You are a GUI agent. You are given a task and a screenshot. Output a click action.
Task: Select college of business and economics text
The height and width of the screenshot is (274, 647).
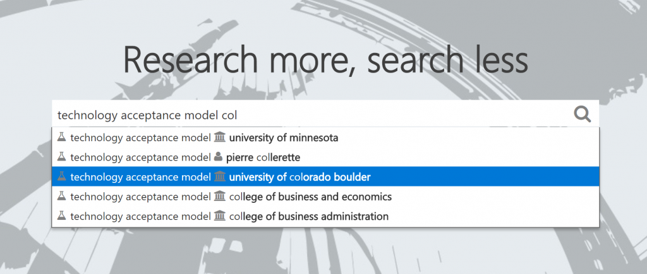pyautogui.click(x=310, y=197)
